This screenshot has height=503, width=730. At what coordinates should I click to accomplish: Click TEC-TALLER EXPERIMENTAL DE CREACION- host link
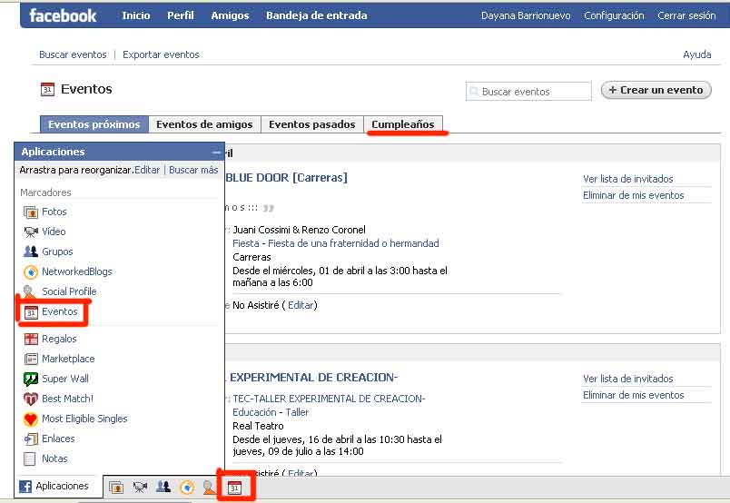(329, 399)
